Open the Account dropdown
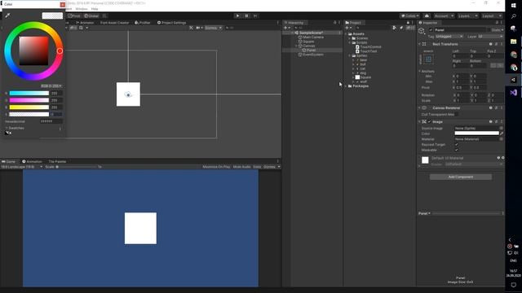This screenshot has height=293, width=522. point(444,16)
